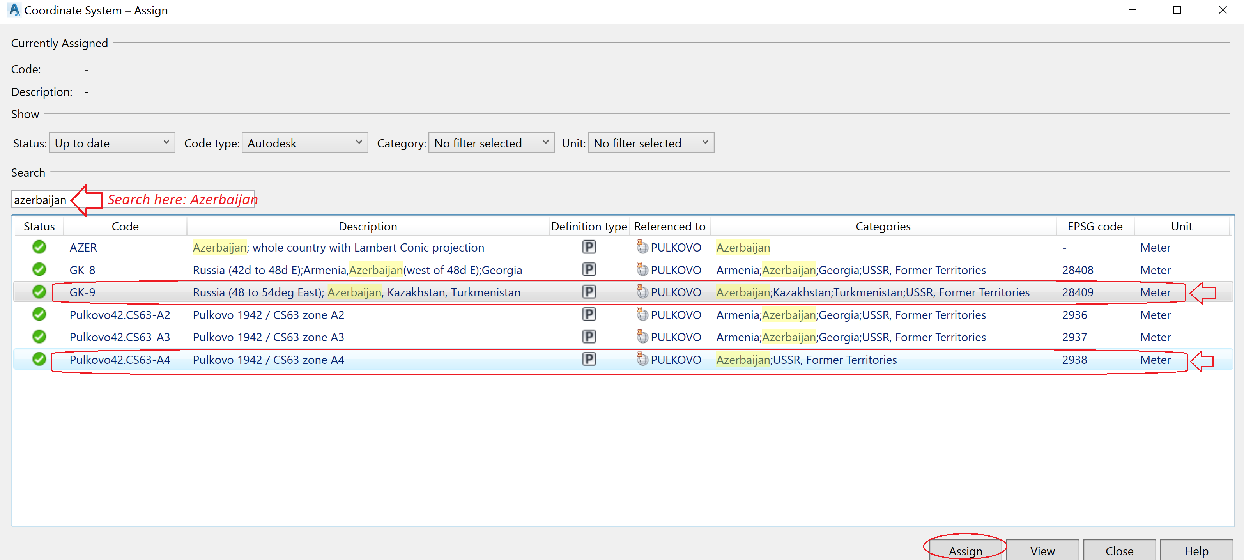This screenshot has height=560, width=1244.
Task: Click the search field containing azerbaijan
Action: point(41,199)
